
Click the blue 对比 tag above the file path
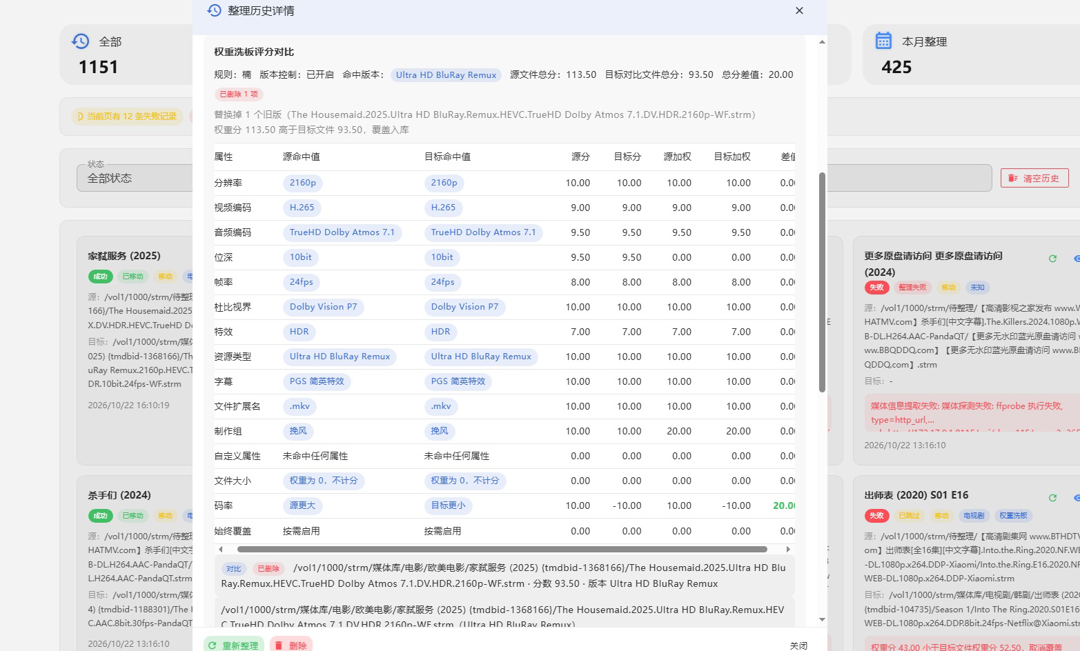point(234,569)
